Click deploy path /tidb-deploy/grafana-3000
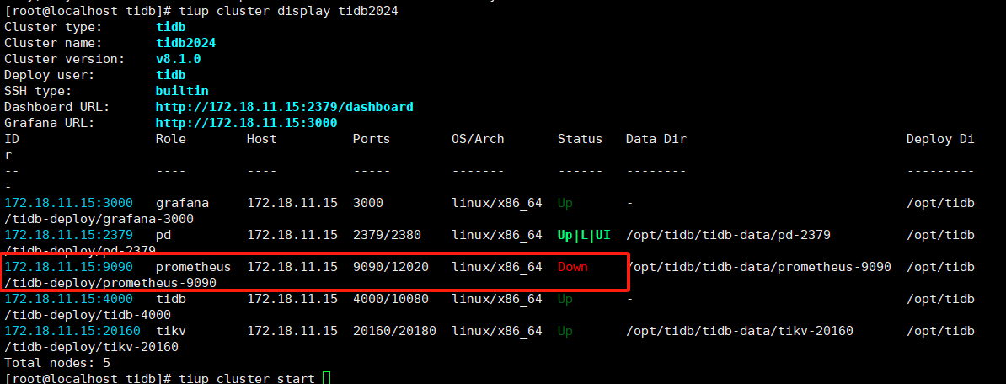Image resolution: width=1006 pixels, height=384 pixels. [x=99, y=219]
